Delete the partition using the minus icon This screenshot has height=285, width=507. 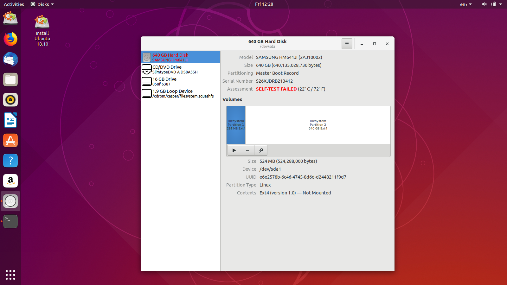[247, 150]
